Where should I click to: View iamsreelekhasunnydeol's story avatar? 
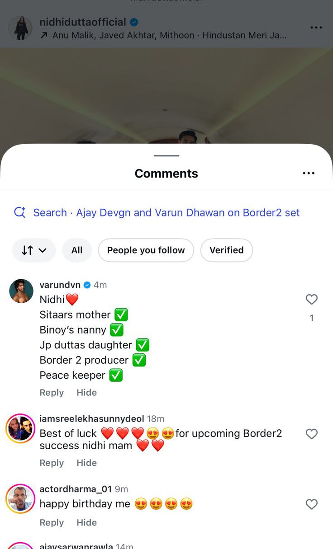(x=20, y=428)
